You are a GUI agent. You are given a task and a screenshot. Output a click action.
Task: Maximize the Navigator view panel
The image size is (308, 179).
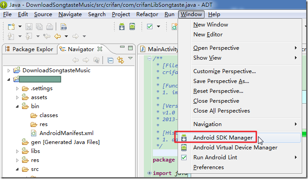[130, 48]
